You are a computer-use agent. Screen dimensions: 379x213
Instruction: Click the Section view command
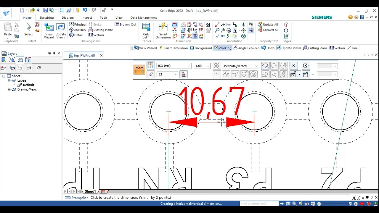96,35
